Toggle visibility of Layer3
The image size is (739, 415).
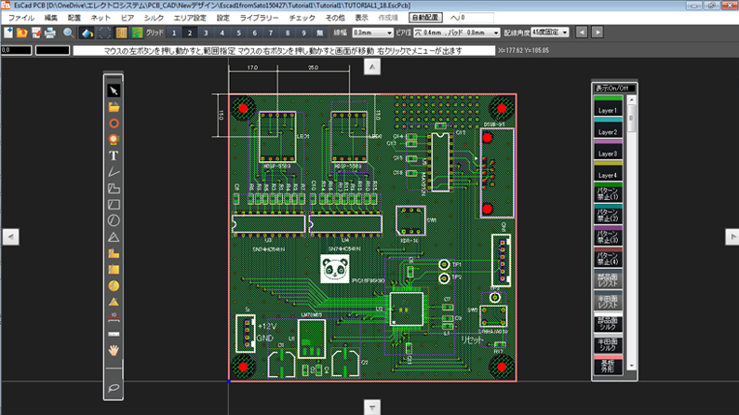click(607, 151)
